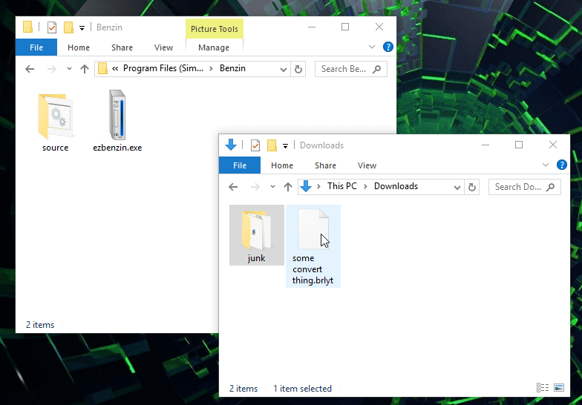The height and width of the screenshot is (405, 582).
Task: Click the Picture Tools contextual tab header
Action: click(x=214, y=29)
